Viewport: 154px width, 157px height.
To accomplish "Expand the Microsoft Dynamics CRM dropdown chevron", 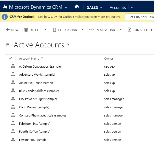I will click(x=66, y=7).
